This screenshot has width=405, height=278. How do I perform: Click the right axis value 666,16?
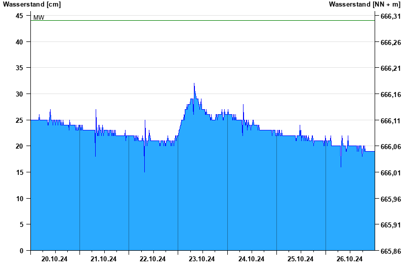(391, 95)
